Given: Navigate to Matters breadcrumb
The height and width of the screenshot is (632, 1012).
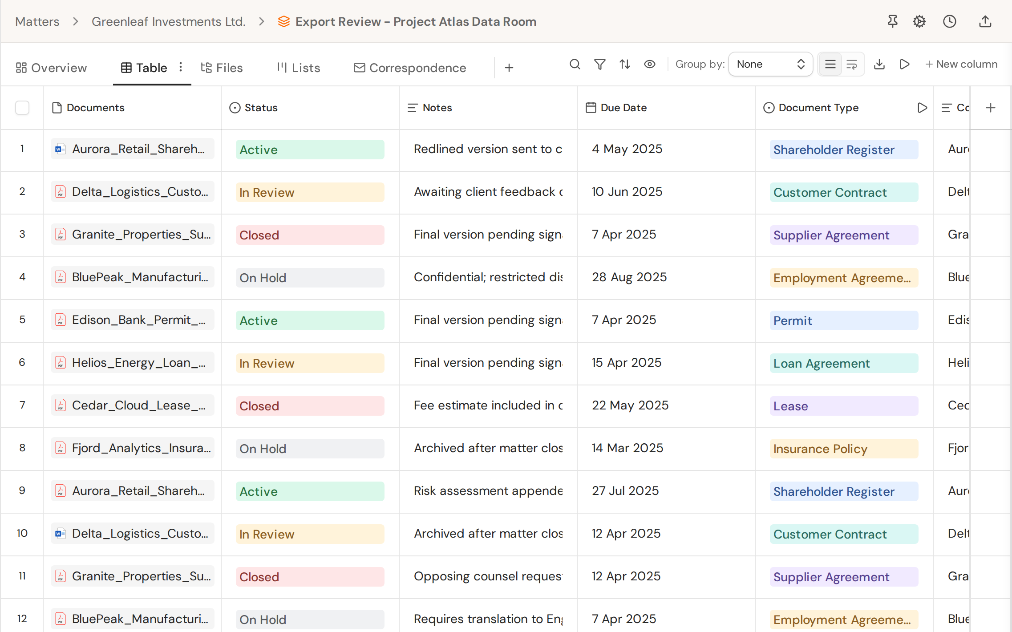Looking at the screenshot, I should click(x=37, y=21).
